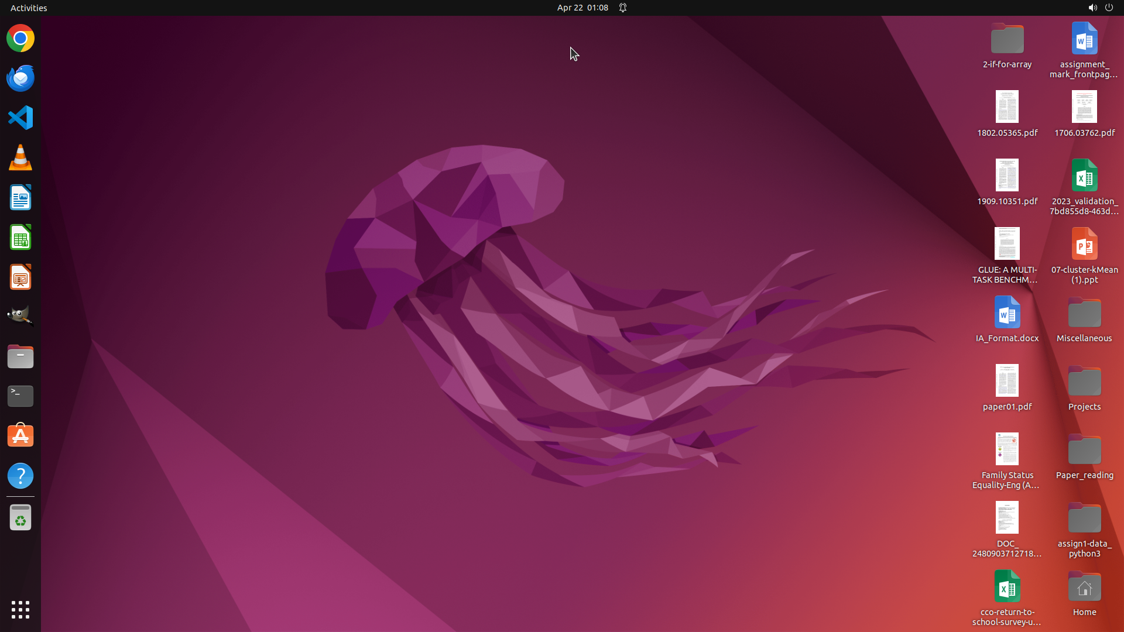Open the date and time calendar menu
The height and width of the screenshot is (632, 1124).
click(x=582, y=8)
